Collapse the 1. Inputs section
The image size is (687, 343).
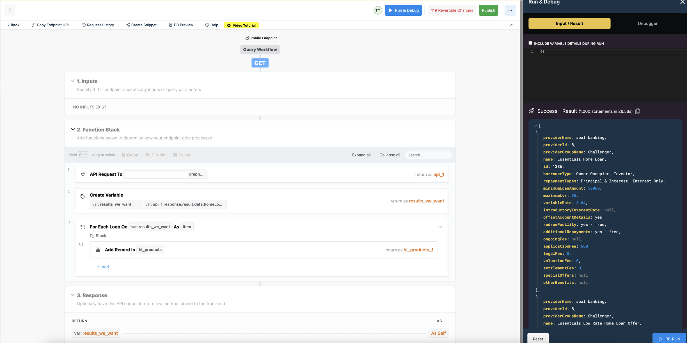73,81
